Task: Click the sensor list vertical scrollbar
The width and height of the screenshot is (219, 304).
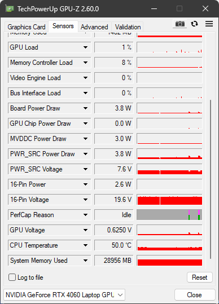Action: click(x=211, y=179)
